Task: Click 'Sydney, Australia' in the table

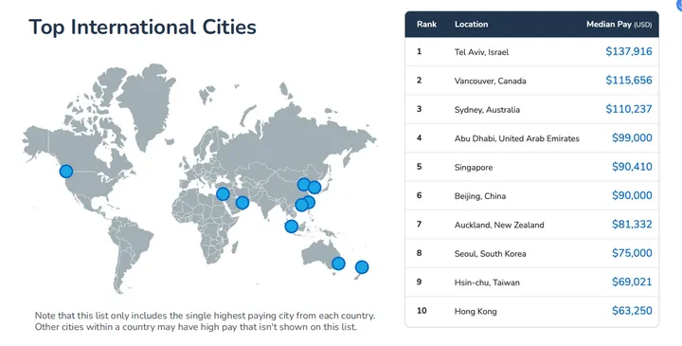Action: coord(487,110)
